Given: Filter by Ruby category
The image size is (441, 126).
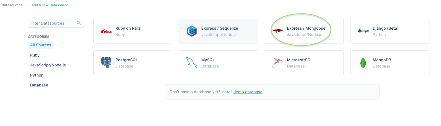Looking at the screenshot, I should pyautogui.click(x=35, y=55).
